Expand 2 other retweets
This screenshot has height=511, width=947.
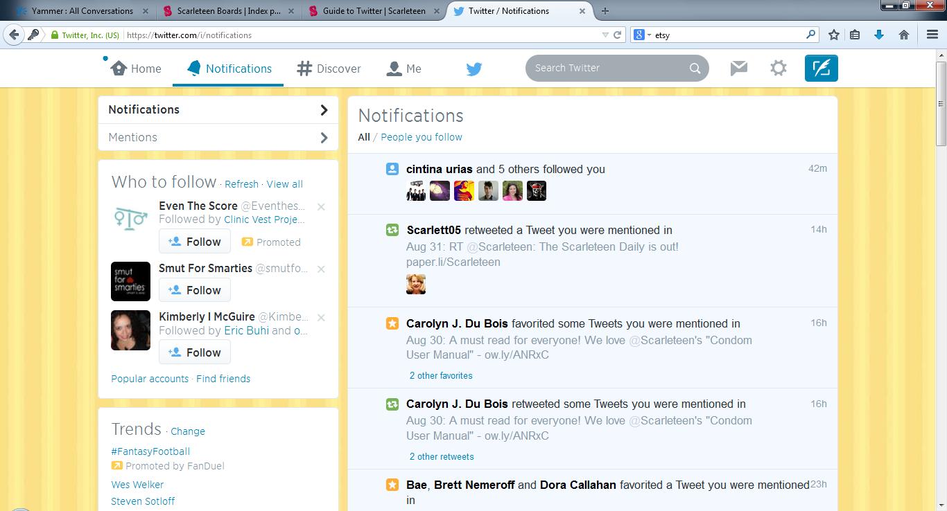click(x=442, y=457)
